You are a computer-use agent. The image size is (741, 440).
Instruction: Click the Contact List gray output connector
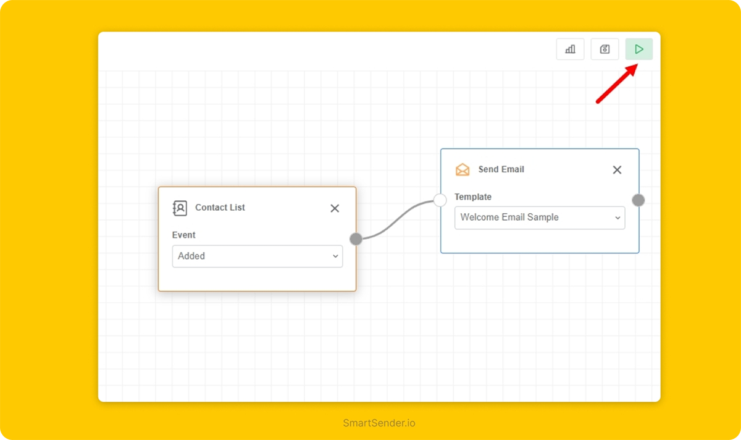point(356,239)
